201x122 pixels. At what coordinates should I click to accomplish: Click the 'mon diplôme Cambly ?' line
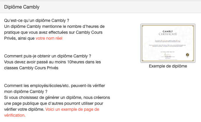pyautogui.click(x=26, y=91)
